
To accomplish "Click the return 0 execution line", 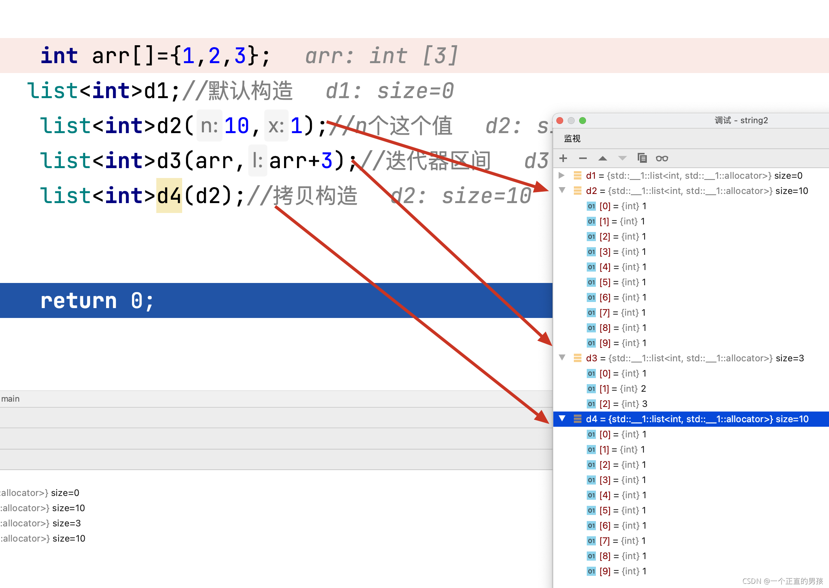I will (x=97, y=300).
